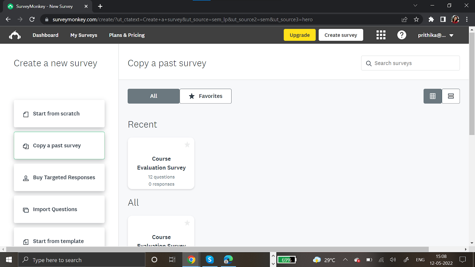The width and height of the screenshot is (475, 267).
Task: Open Cortana circle icon on taskbar
Action: pyautogui.click(x=154, y=260)
